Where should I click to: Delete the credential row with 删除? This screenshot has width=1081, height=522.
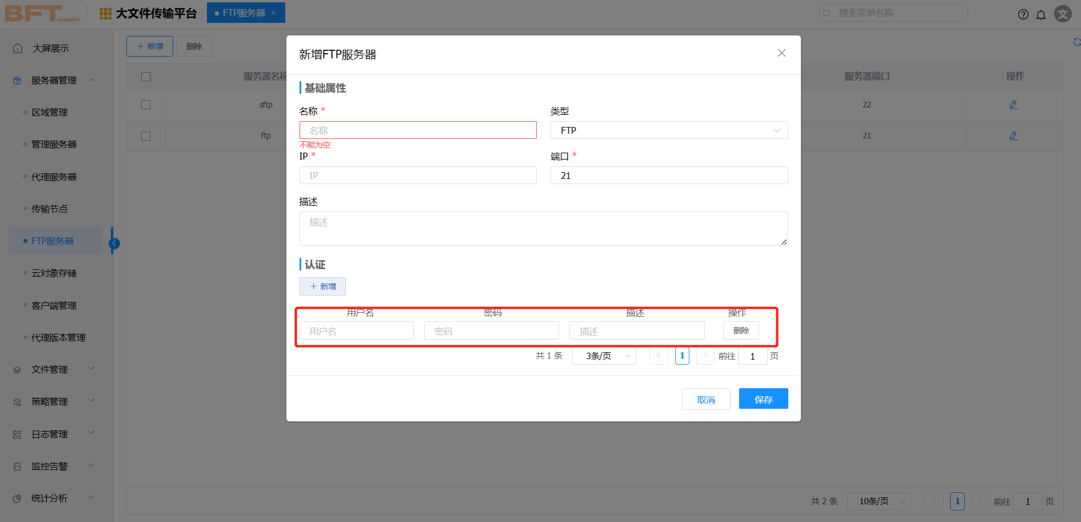pyautogui.click(x=741, y=330)
